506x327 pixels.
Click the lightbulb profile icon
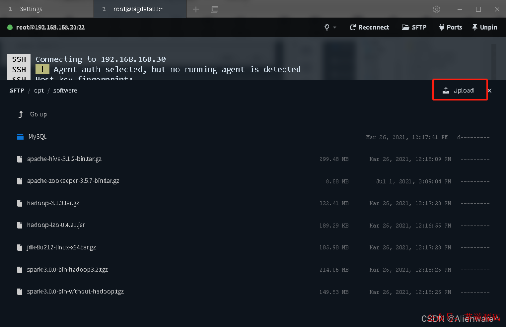327,28
